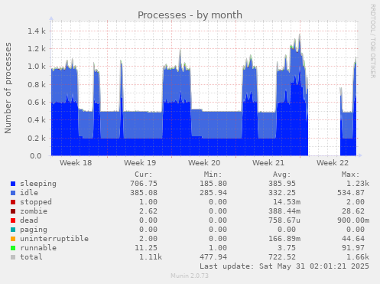Click the '1.4 k' y-axis label
This screenshot has width=380, height=284.
tap(37, 31)
